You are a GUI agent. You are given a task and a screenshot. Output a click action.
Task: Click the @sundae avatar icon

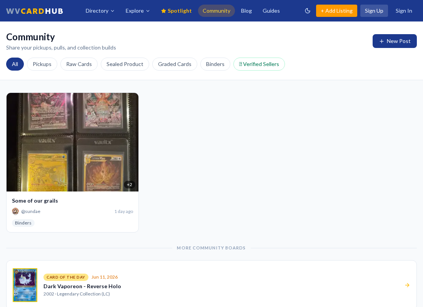[15, 211]
